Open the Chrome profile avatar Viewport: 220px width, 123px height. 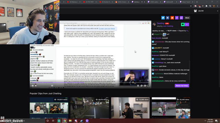point(214,6)
